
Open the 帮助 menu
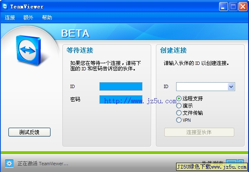tap(47, 17)
